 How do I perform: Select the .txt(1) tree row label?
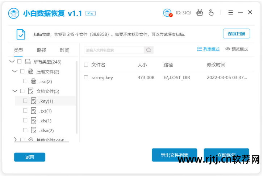tap(45, 111)
